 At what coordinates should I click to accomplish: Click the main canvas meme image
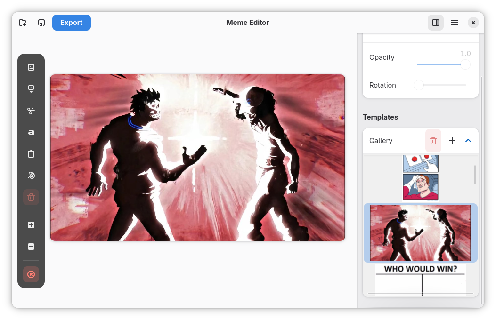point(198,158)
